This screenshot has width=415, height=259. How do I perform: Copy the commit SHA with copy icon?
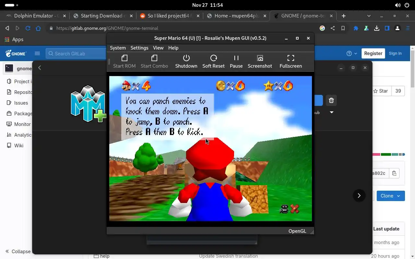394,173
